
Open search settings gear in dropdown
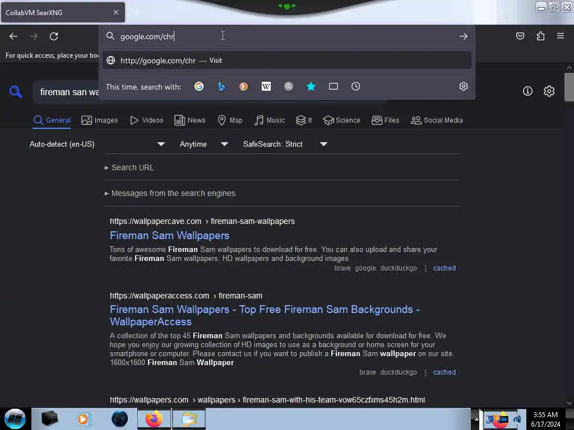click(464, 86)
